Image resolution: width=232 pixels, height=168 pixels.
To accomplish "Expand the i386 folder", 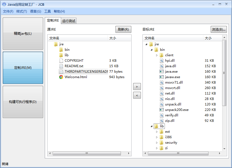I will click(157, 137).
